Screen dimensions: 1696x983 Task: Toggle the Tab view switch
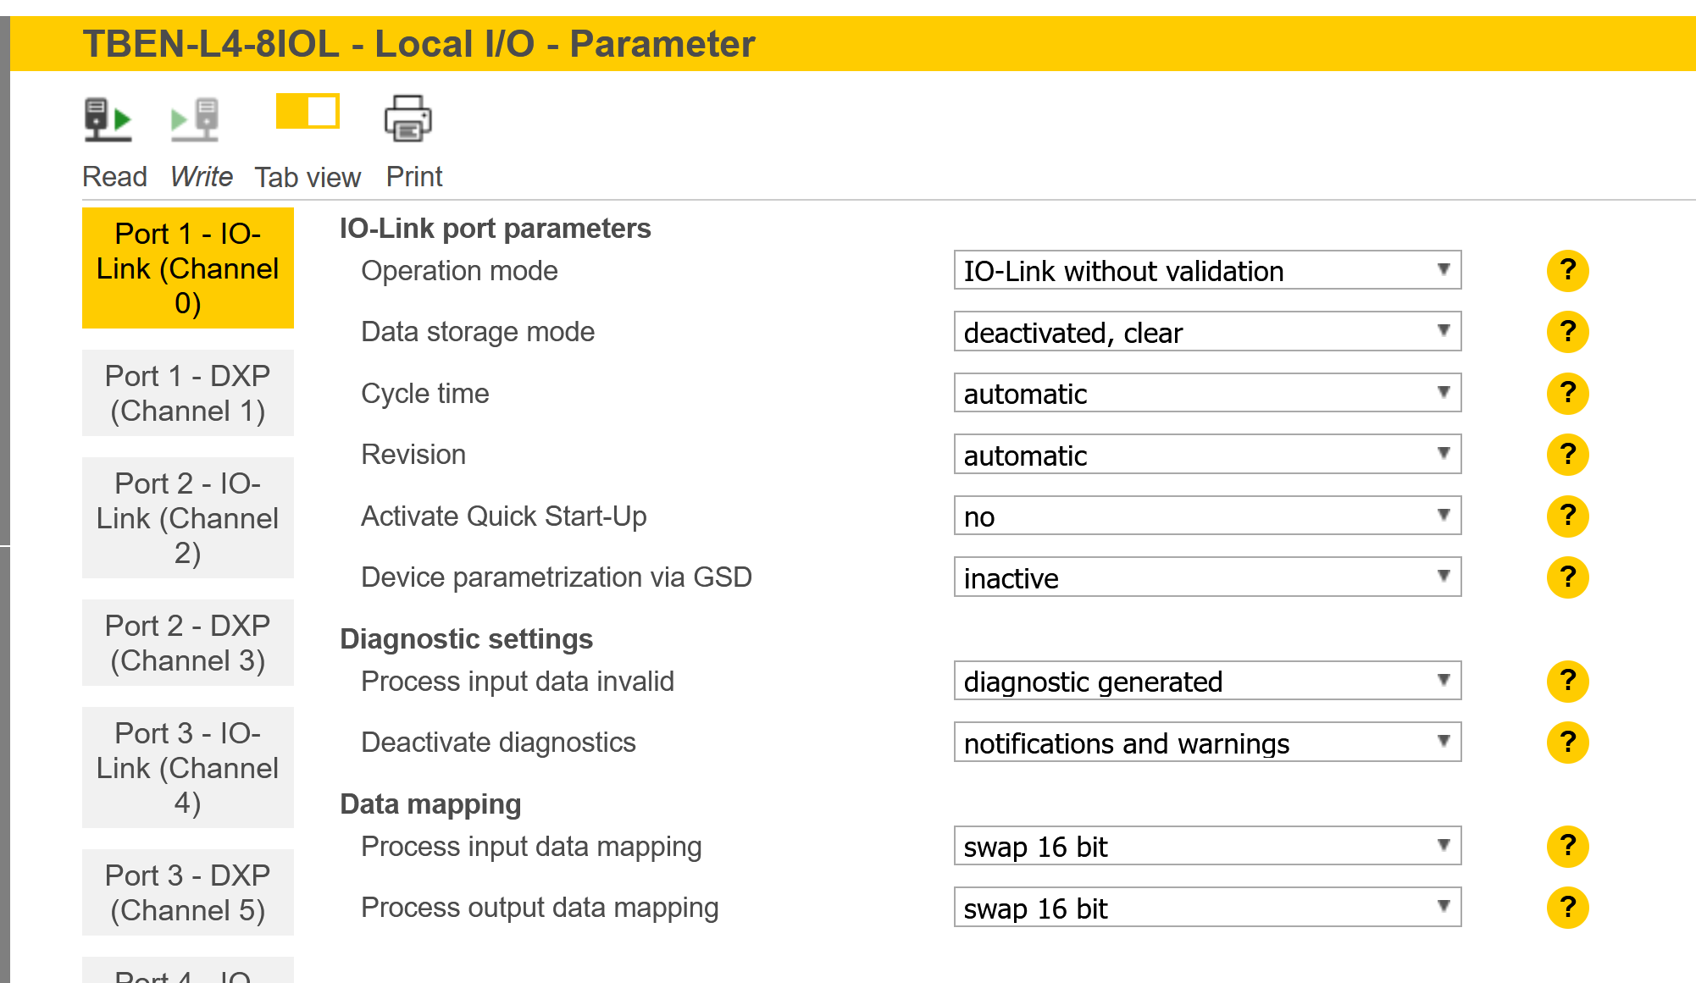[308, 112]
